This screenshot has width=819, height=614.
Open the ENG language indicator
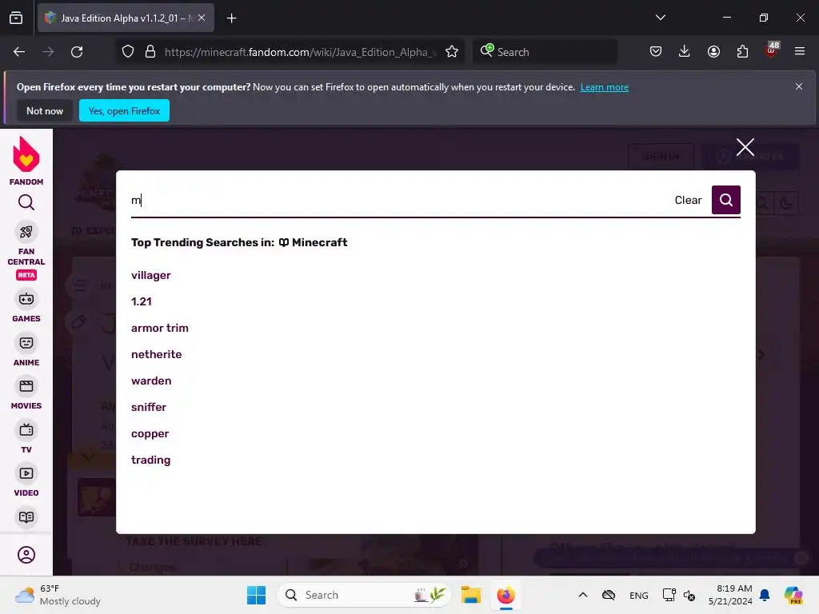(x=638, y=596)
